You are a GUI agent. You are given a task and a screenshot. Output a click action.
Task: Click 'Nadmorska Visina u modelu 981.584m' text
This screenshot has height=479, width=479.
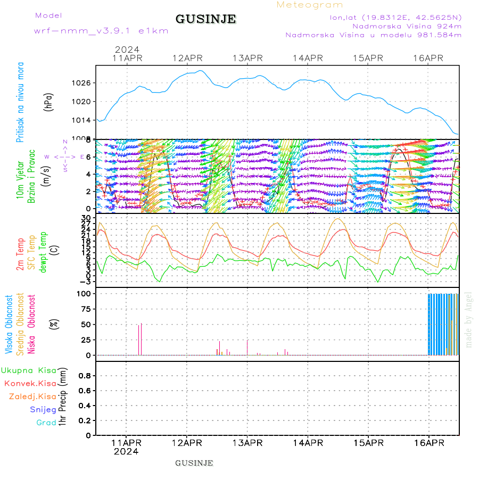coord(373,35)
